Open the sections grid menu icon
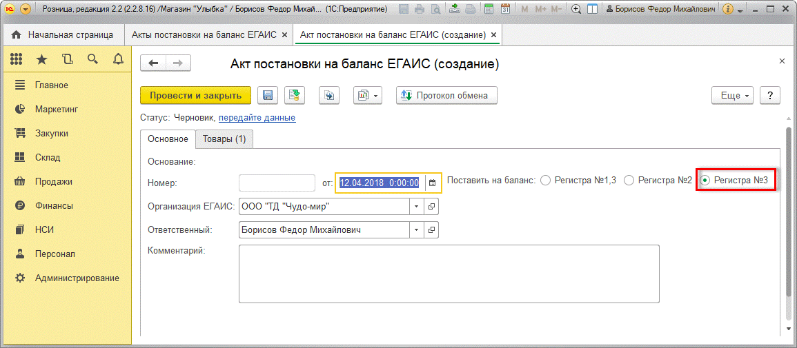 (x=17, y=60)
